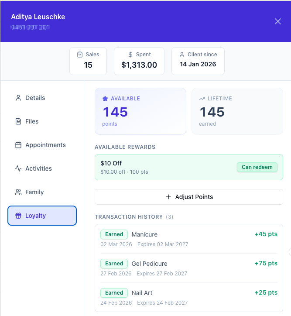This screenshot has width=291, height=316.
Task: Open the Files tab
Action: click(42, 121)
